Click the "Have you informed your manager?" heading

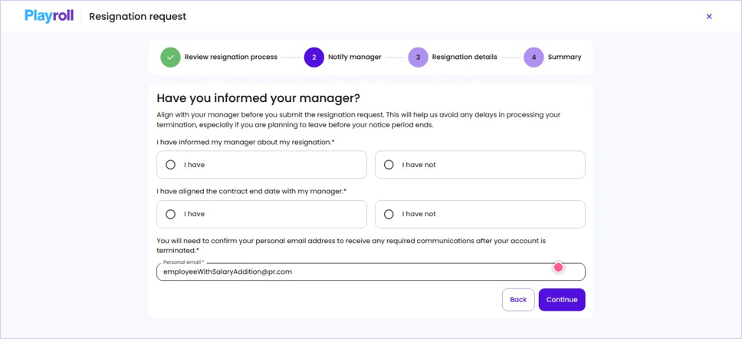[258, 98]
